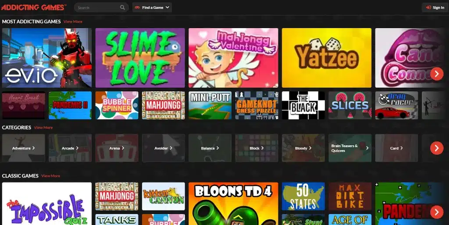Advance the Categories carousel with red arrow
This screenshot has width=449, height=225.
pyautogui.click(x=437, y=148)
